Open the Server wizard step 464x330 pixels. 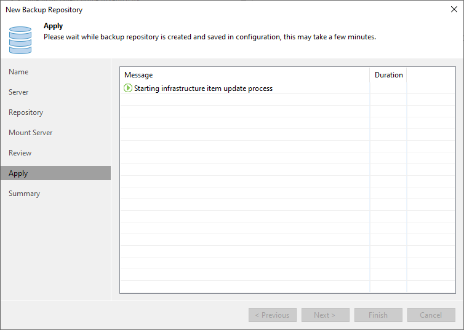tap(18, 92)
